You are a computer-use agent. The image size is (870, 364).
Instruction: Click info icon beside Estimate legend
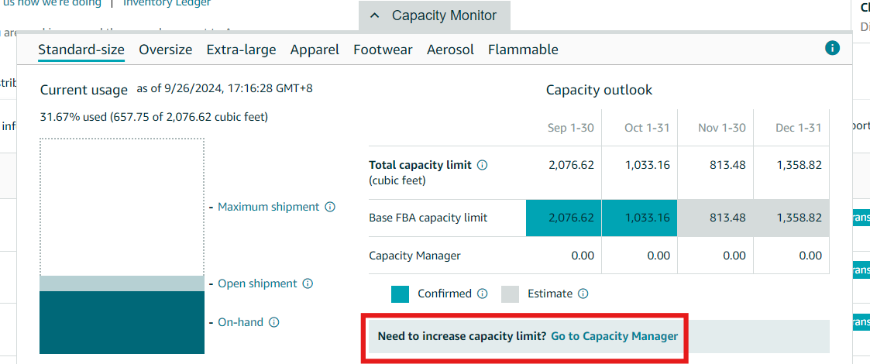coord(583,294)
